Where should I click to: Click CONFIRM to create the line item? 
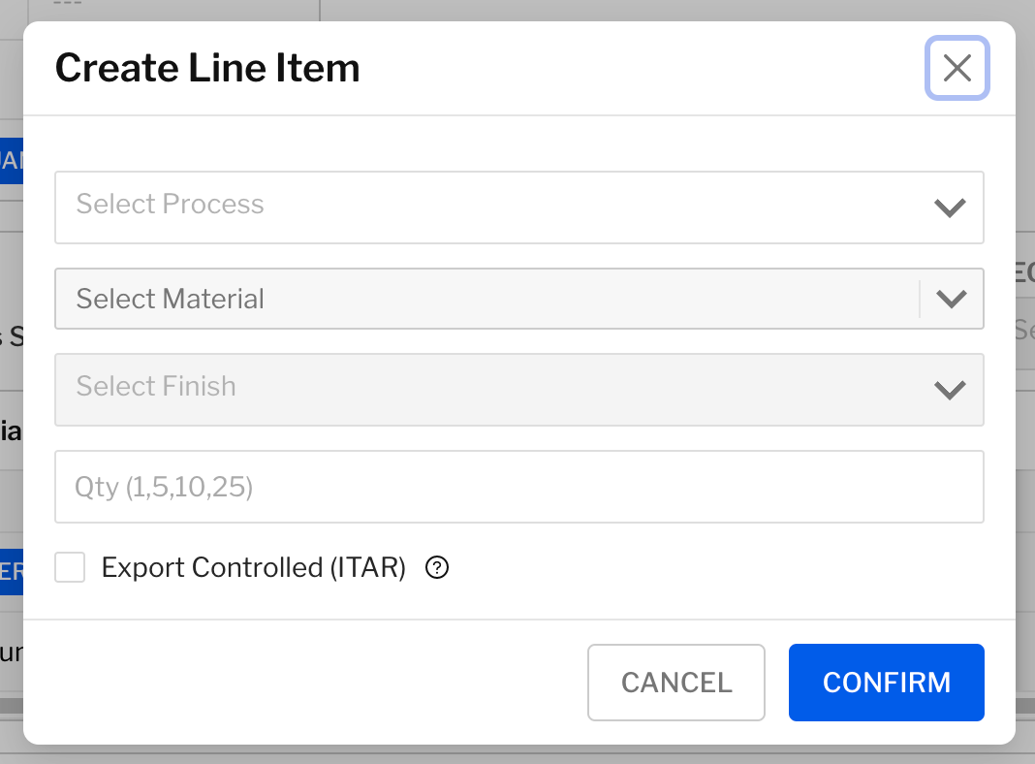click(x=886, y=683)
